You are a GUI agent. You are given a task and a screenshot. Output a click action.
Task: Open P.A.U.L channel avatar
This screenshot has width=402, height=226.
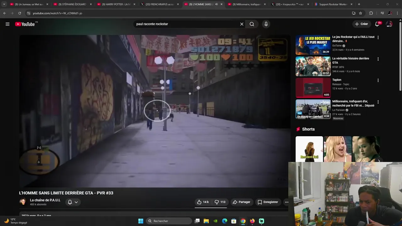[x=23, y=202]
